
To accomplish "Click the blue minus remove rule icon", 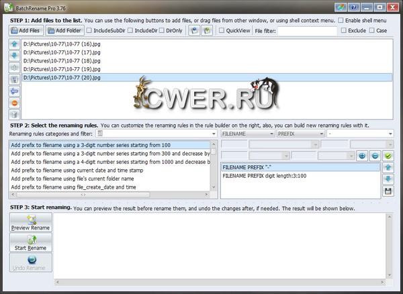I will [x=375, y=156].
